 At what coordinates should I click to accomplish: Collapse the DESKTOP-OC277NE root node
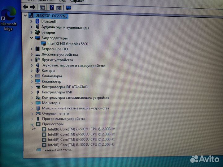pyautogui.click(x=25, y=15)
